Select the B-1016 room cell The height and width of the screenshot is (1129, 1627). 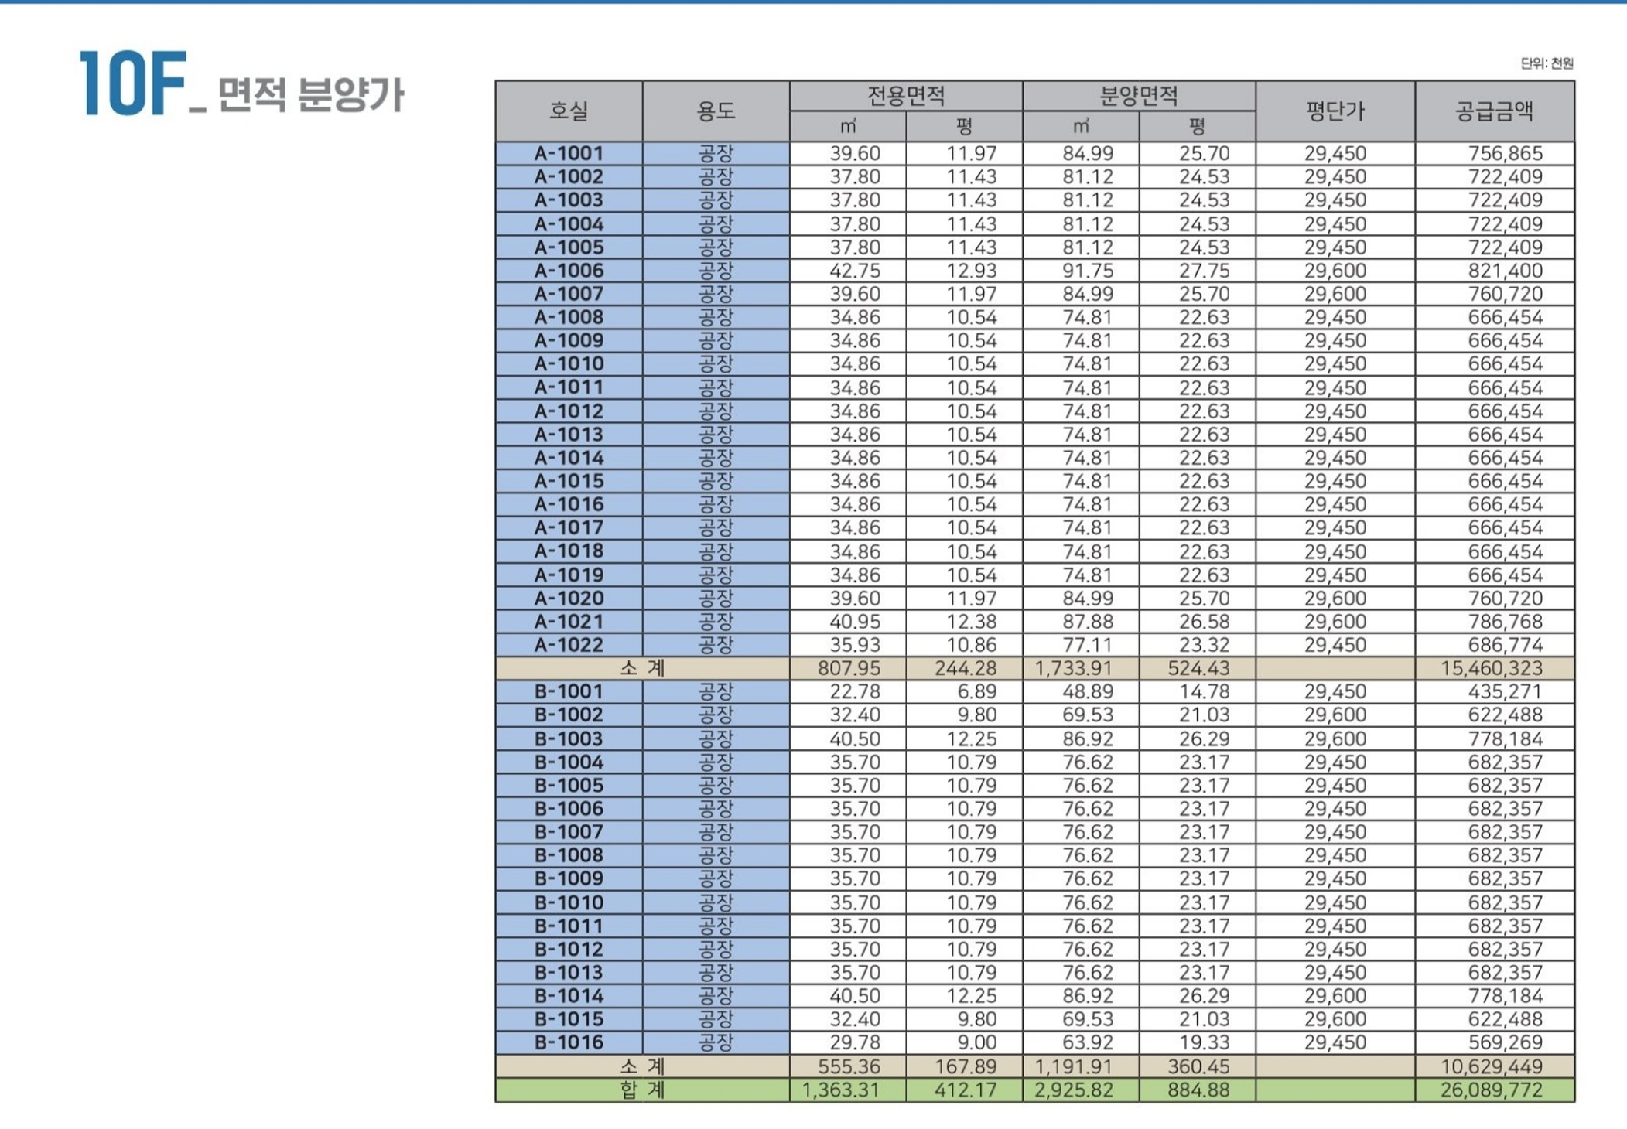pos(569,1042)
